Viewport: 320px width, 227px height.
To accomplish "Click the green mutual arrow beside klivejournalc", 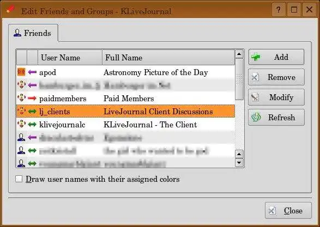I will [x=32, y=125].
